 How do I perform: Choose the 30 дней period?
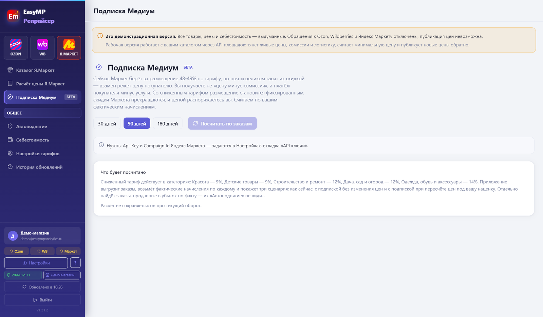(107, 123)
